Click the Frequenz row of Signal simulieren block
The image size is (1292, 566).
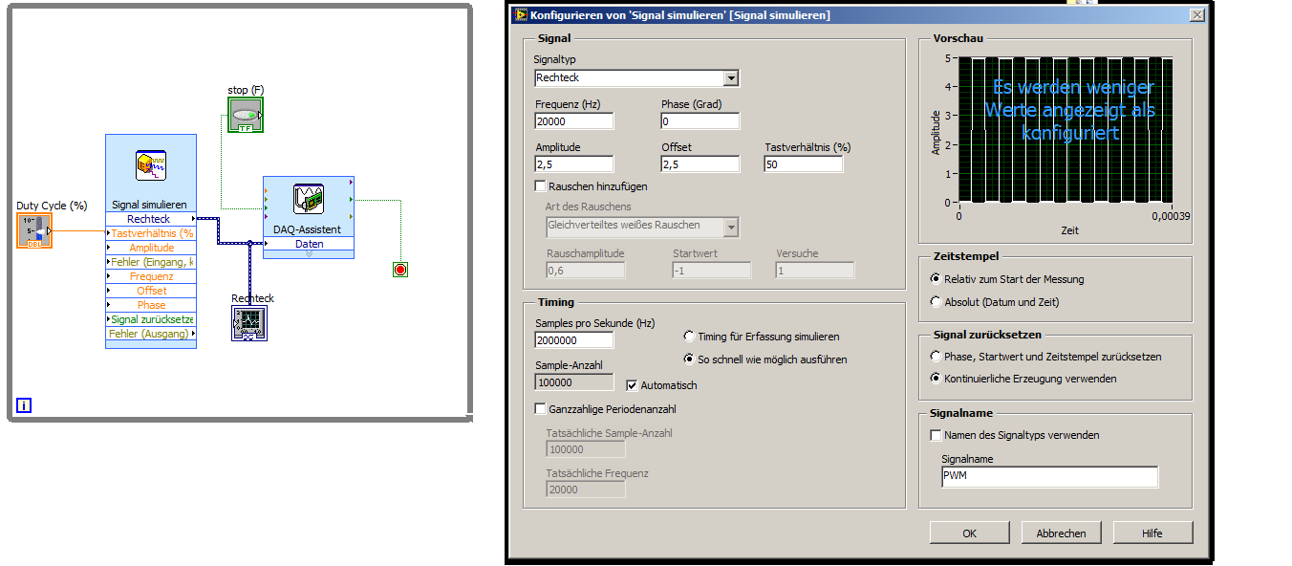click(151, 276)
